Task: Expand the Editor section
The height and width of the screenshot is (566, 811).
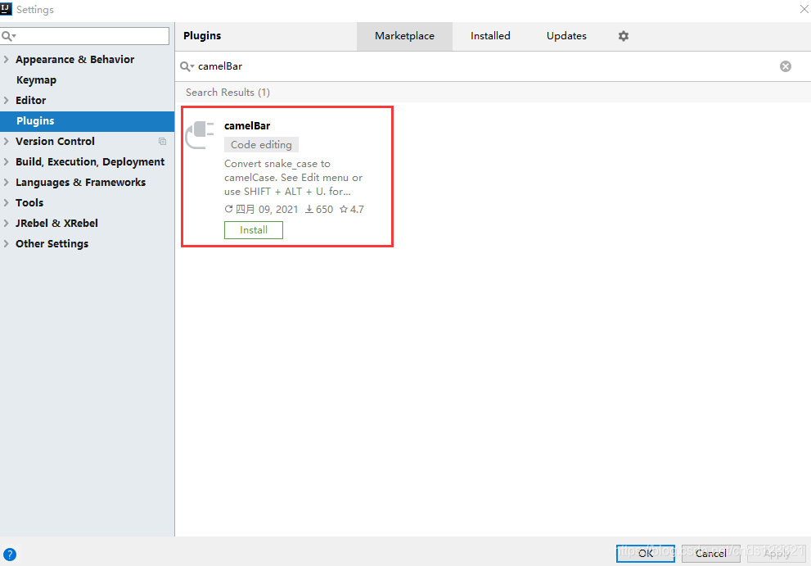Action: [x=7, y=101]
